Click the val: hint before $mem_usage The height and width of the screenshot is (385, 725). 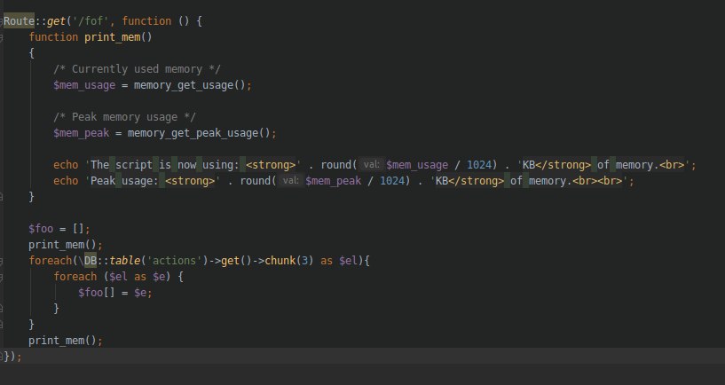pyautogui.click(x=371, y=164)
